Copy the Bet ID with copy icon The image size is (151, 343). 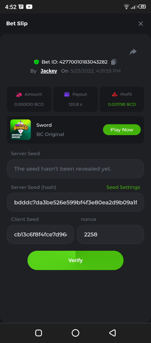tap(114, 62)
